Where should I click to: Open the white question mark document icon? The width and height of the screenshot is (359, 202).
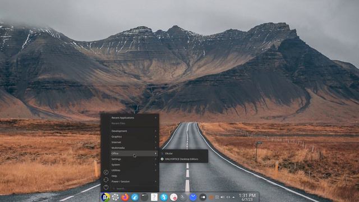154,197
